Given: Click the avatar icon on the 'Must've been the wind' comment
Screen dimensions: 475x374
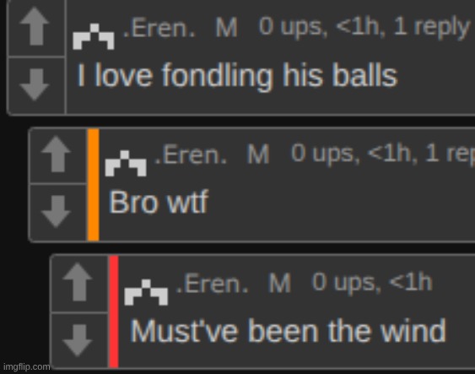Looking at the screenshot, I should (x=146, y=292).
